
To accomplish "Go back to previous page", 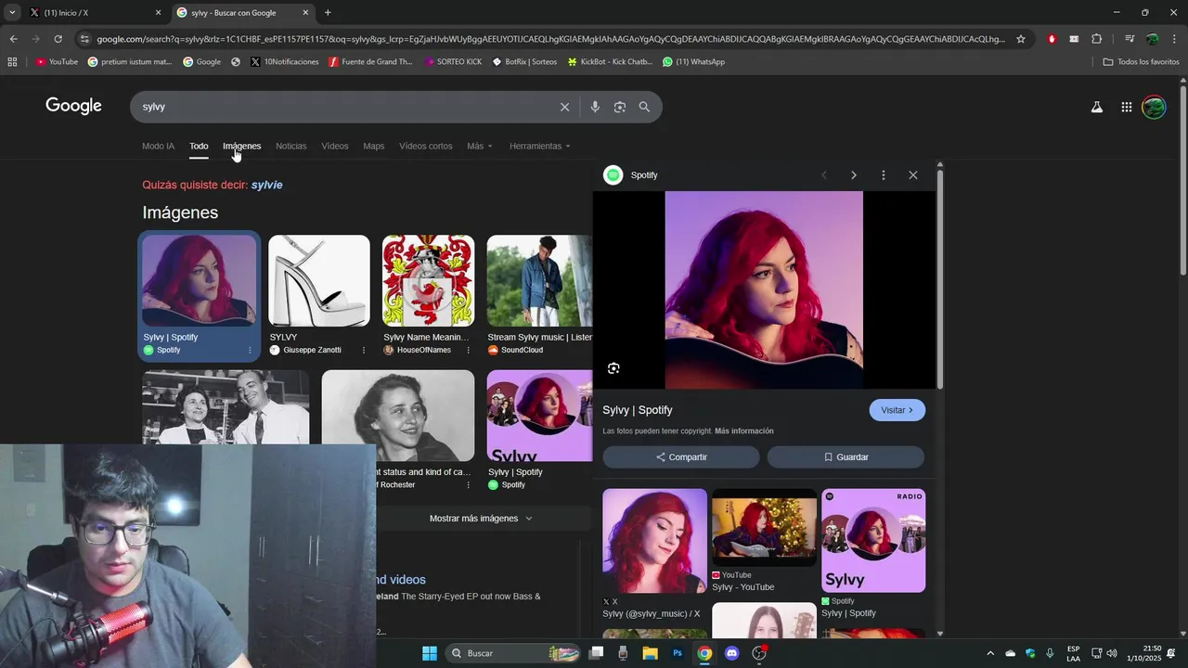I will pyautogui.click(x=13, y=39).
